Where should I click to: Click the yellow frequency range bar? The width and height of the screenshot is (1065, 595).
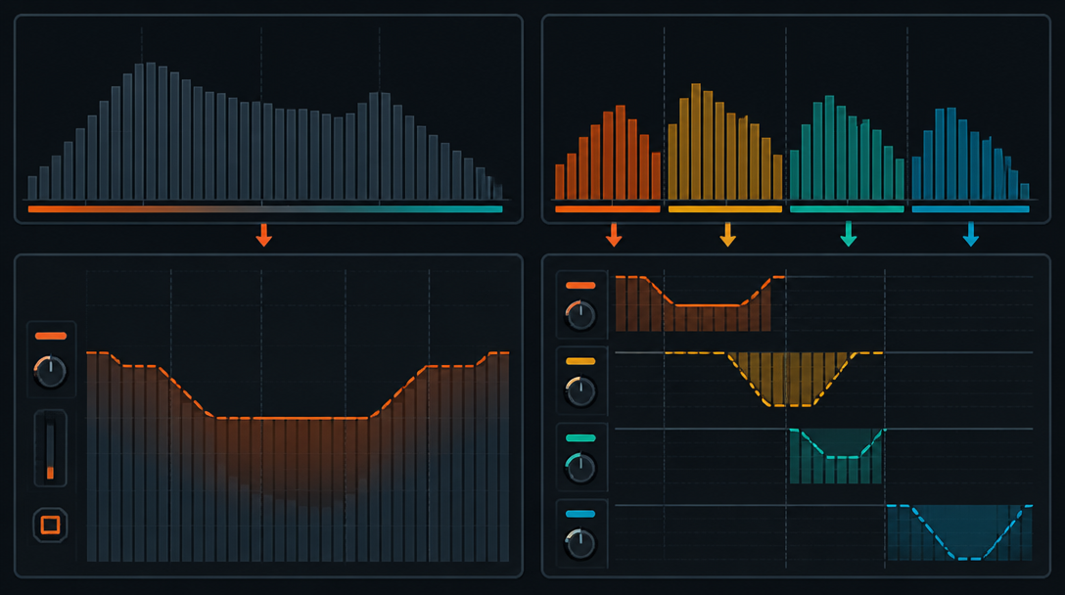pyautogui.click(x=724, y=209)
